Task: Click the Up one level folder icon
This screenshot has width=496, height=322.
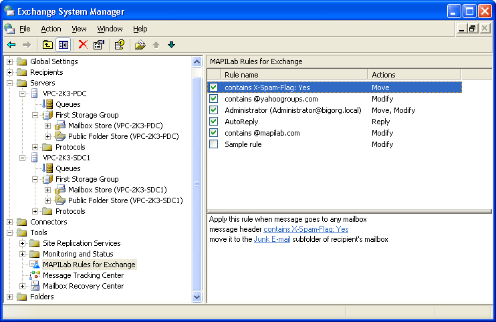Action: point(47,45)
